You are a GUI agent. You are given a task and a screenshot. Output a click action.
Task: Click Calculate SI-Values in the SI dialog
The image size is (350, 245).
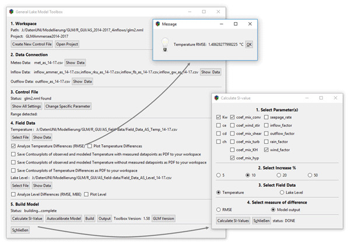coord(233,221)
